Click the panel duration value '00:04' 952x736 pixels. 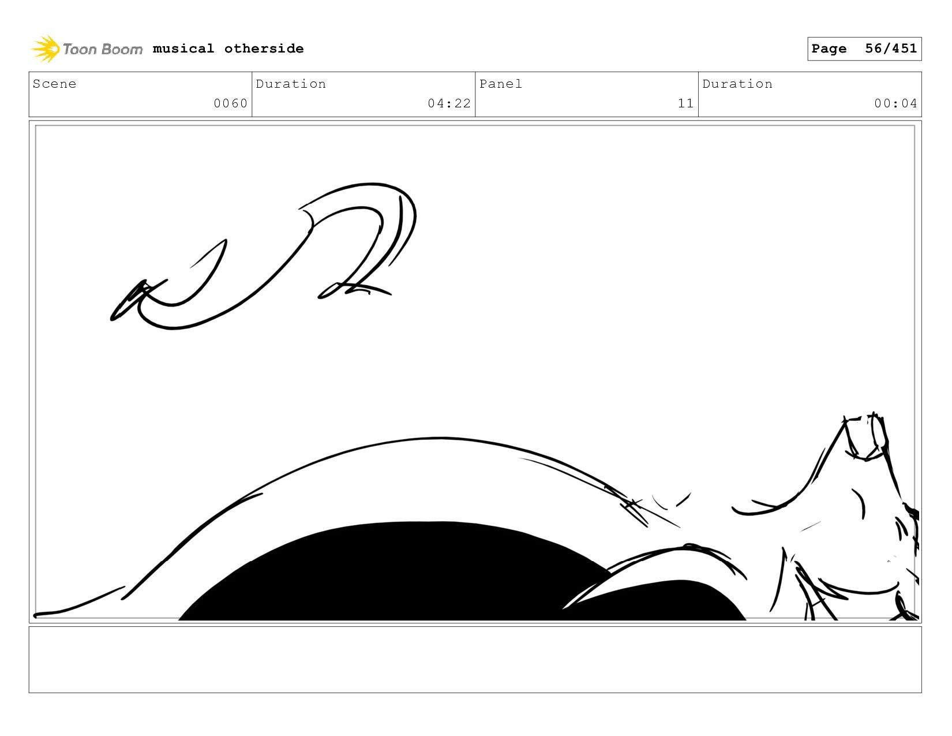895,103
